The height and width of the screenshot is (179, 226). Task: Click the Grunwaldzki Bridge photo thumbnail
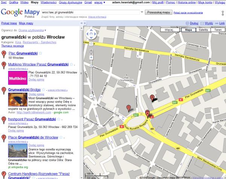tap(18, 100)
